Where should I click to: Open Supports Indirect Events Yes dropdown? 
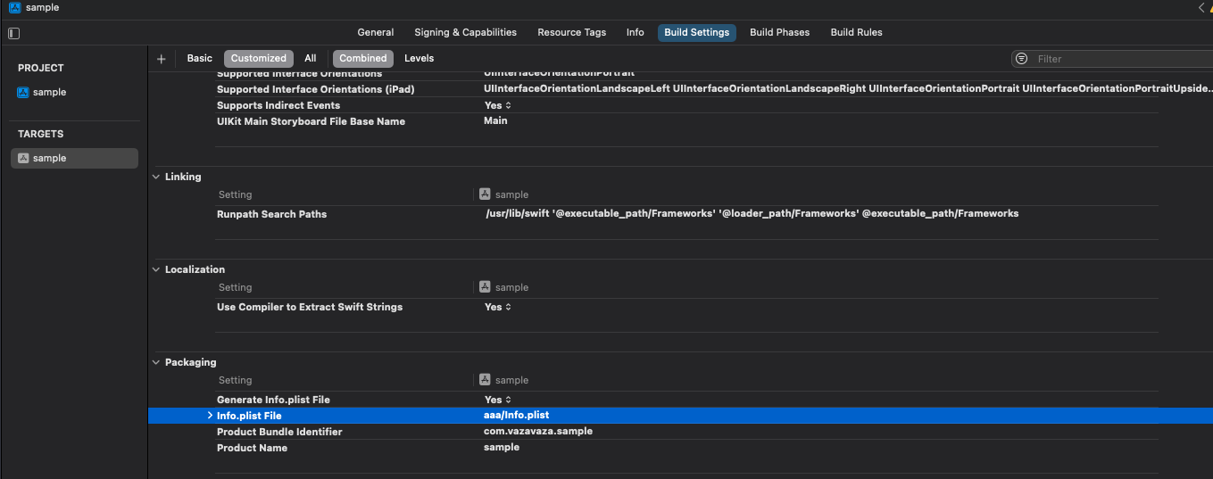(x=498, y=105)
